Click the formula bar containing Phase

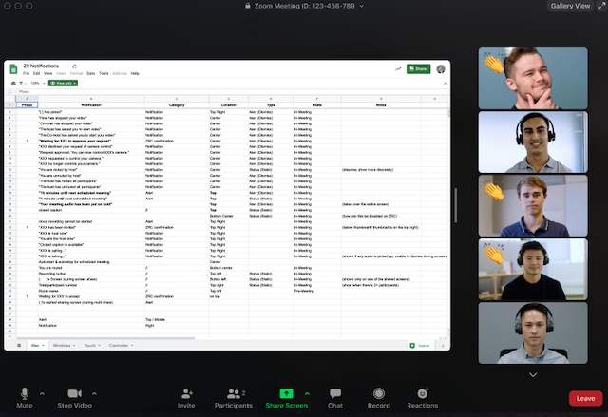(233, 92)
